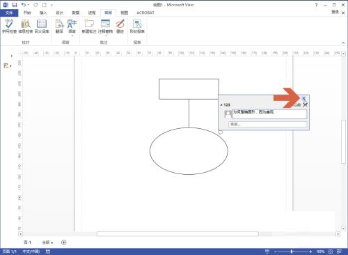This screenshot has width=348, height=255.
Task: Switch to the ACROBAT ribbon tab
Action: click(x=145, y=13)
